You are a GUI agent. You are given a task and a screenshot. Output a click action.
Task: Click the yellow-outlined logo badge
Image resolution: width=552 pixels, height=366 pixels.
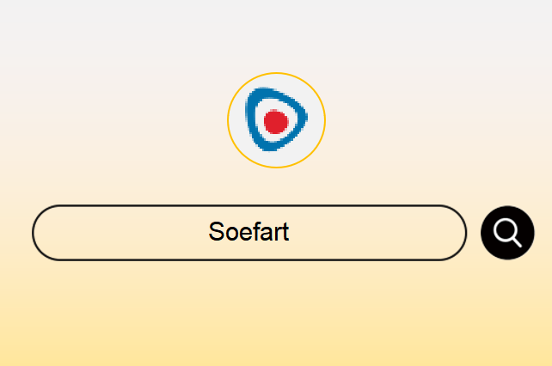pos(276,120)
